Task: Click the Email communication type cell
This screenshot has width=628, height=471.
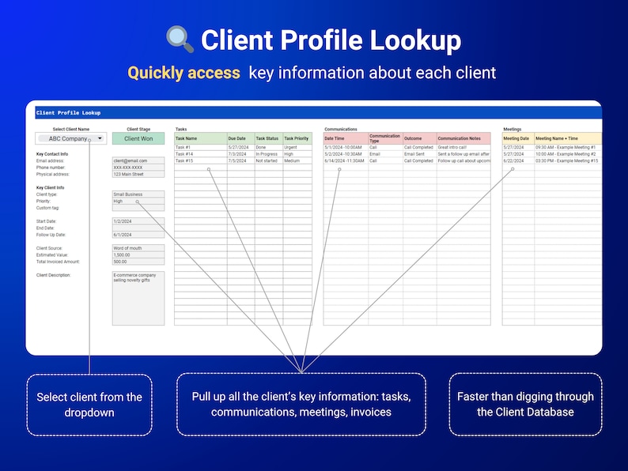Action: pos(386,154)
